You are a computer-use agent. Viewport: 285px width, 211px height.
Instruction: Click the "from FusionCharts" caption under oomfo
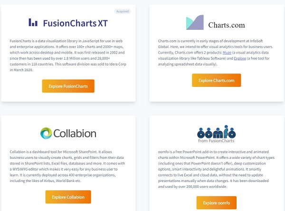tap(216, 141)
